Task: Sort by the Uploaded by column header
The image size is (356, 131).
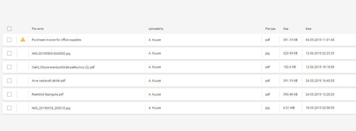Action: [x=156, y=29]
